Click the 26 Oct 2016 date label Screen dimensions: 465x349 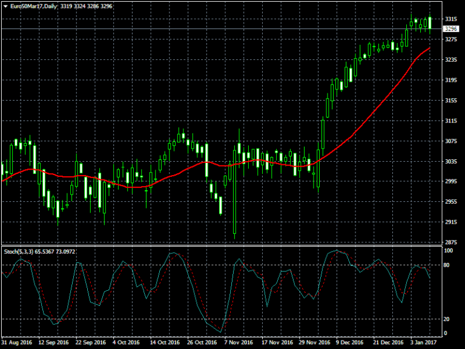pos(202,342)
